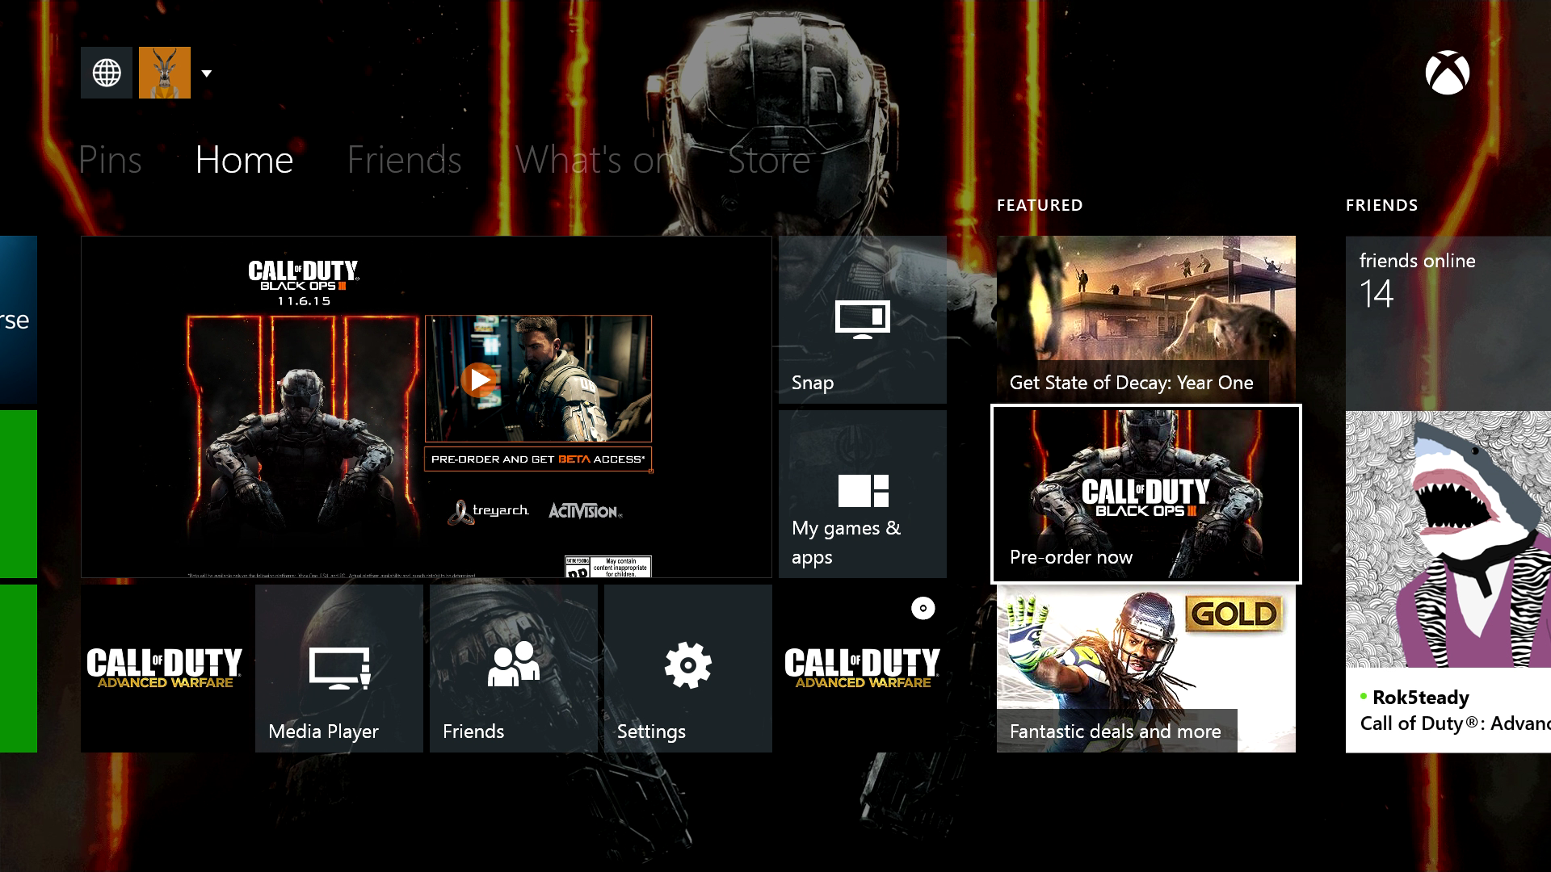Launch the Media Player tile
This screenshot has height=872, width=1551.
tap(339, 669)
